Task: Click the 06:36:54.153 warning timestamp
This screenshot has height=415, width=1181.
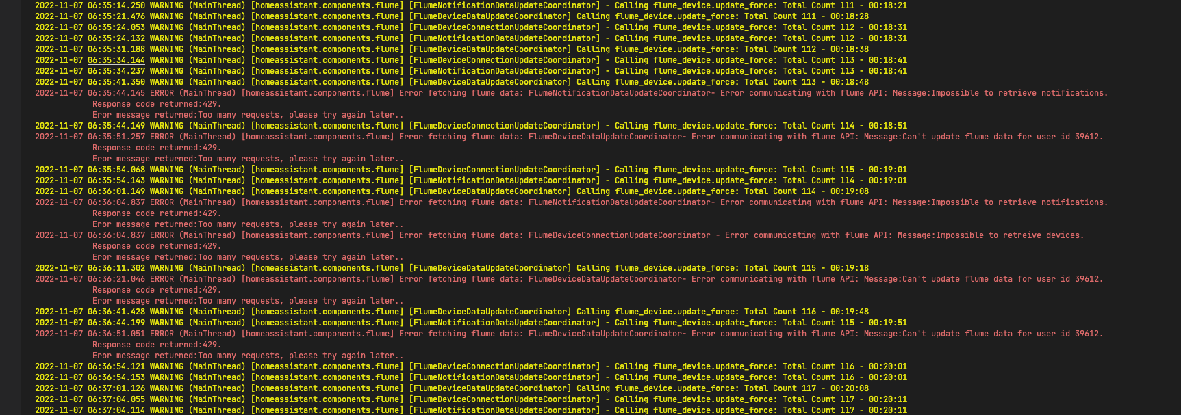Action: [116, 377]
